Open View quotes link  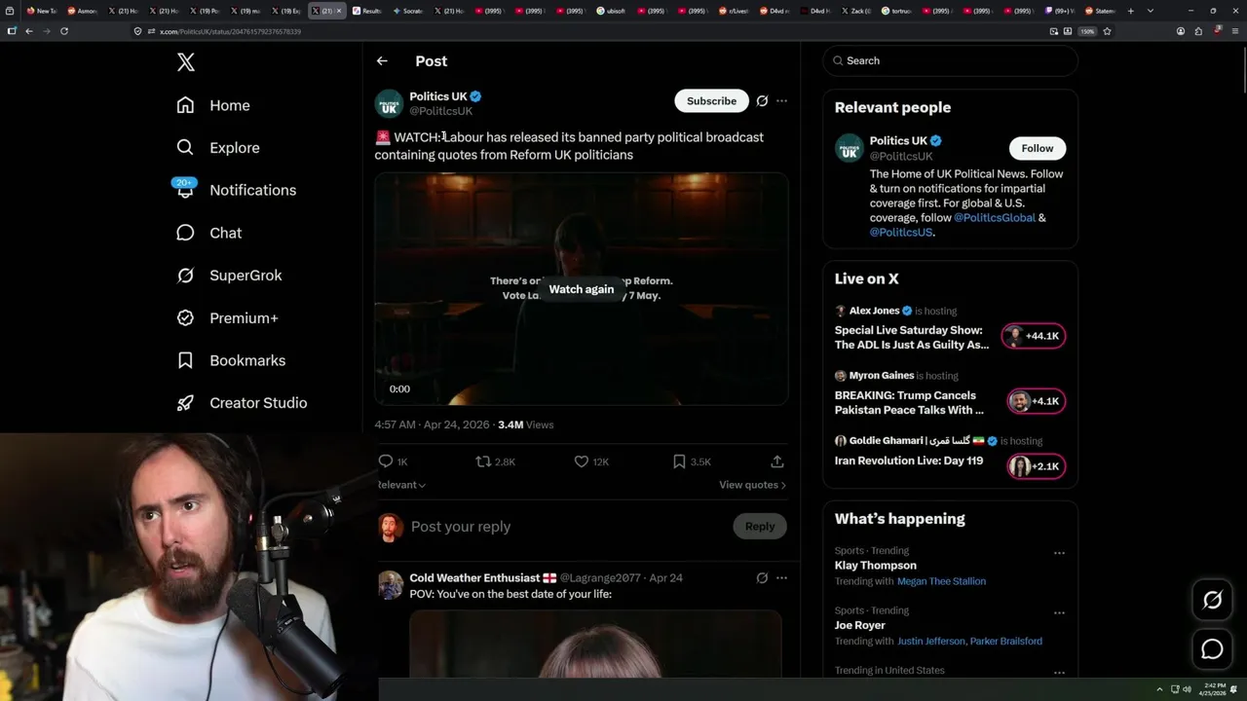(x=752, y=485)
